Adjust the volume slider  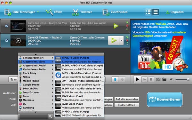pyautogui.click(x=182, y=79)
